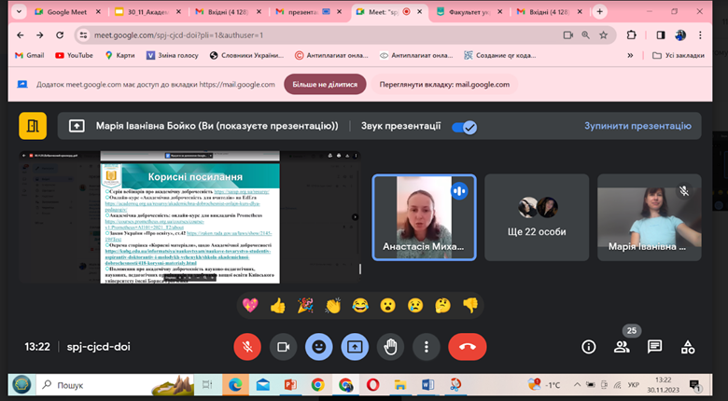728x401 pixels.
Task: Open the chat panel
Action: (x=655, y=346)
